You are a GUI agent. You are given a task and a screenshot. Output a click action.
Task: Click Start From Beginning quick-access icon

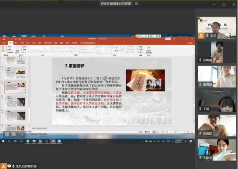[x=16, y=39]
